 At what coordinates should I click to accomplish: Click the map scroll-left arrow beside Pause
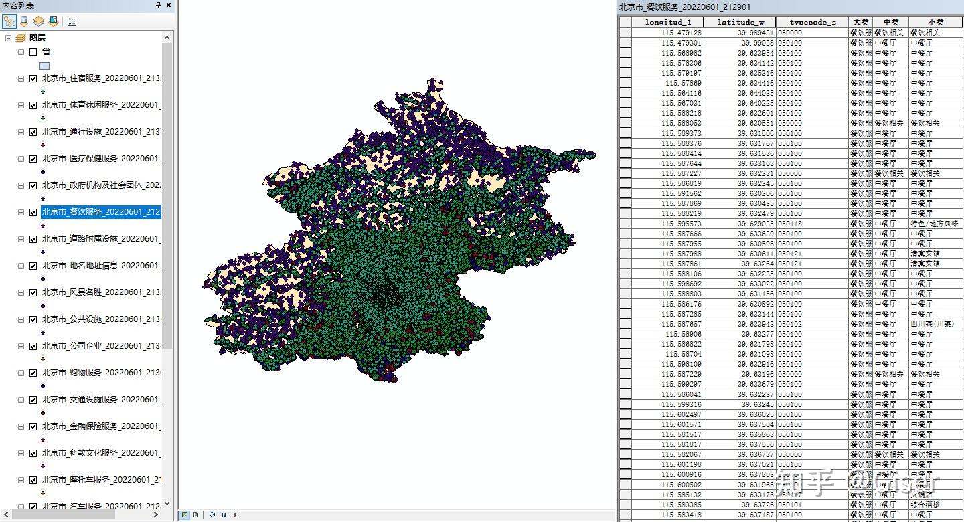[x=235, y=515]
